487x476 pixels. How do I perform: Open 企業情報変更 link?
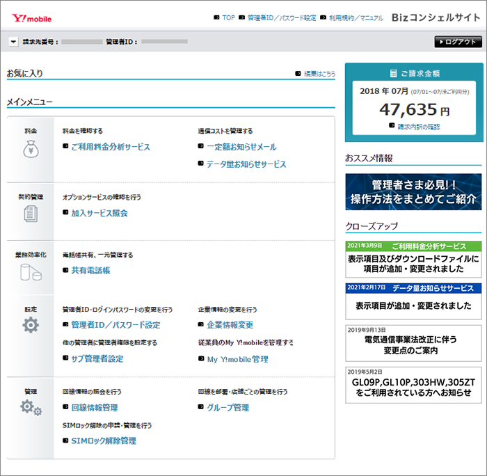pyautogui.click(x=230, y=325)
